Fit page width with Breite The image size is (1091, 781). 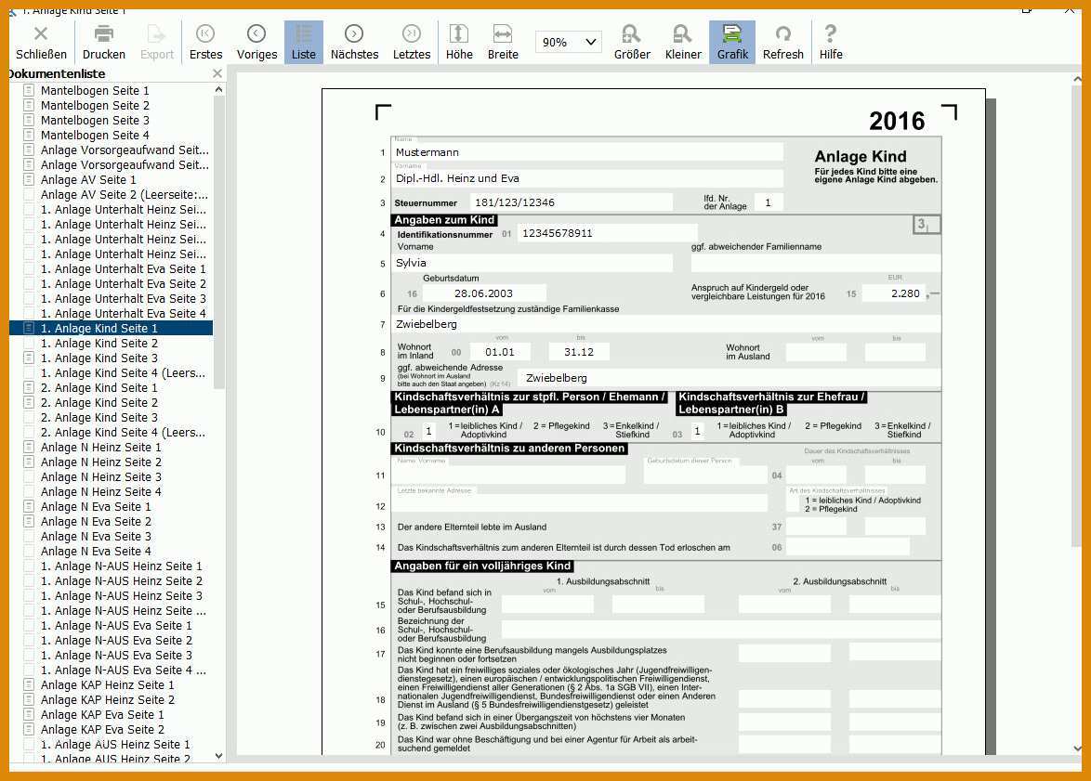click(503, 43)
